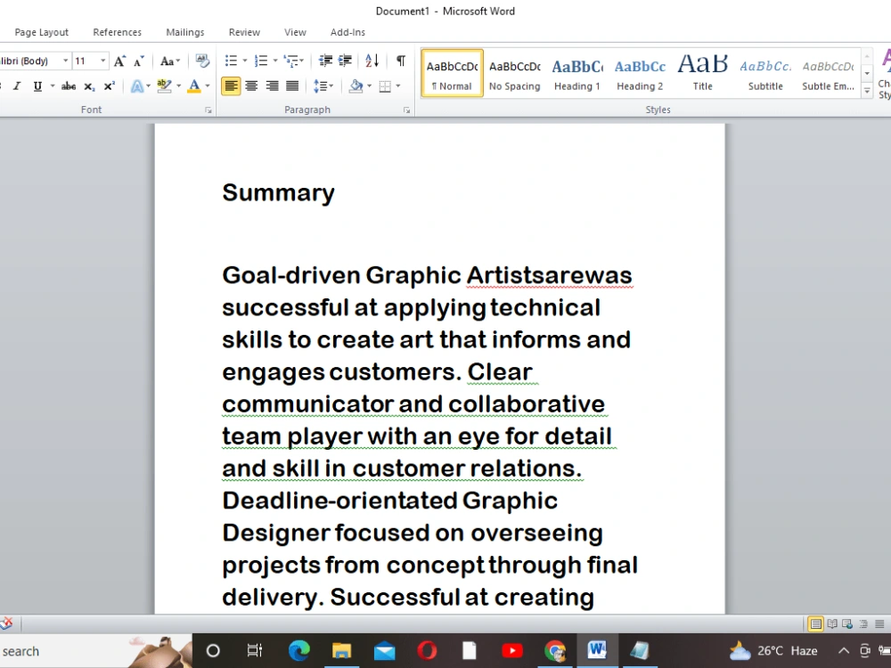Apply superscript formatting

[x=109, y=86]
